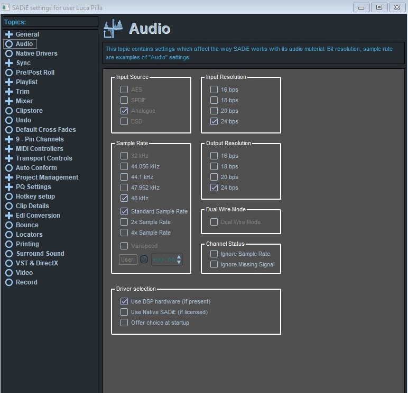Enable Ignore Sample Rate channel status
Image resolution: width=408 pixels, height=393 pixels.
pyautogui.click(x=214, y=254)
